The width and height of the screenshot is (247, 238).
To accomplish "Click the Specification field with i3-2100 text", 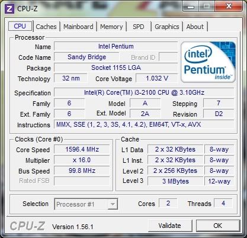I will tap(144, 92).
